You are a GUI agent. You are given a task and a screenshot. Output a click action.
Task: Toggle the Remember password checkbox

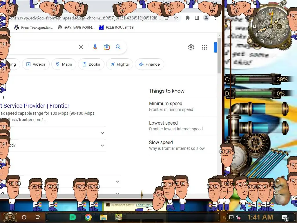(108, 205)
